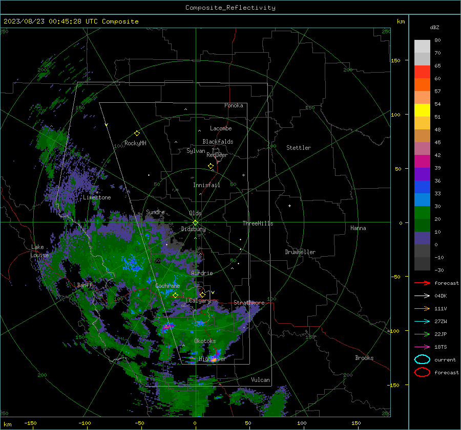Click the asterisk marker east of Innisfail
The height and width of the screenshot is (430, 461).
click(243, 175)
